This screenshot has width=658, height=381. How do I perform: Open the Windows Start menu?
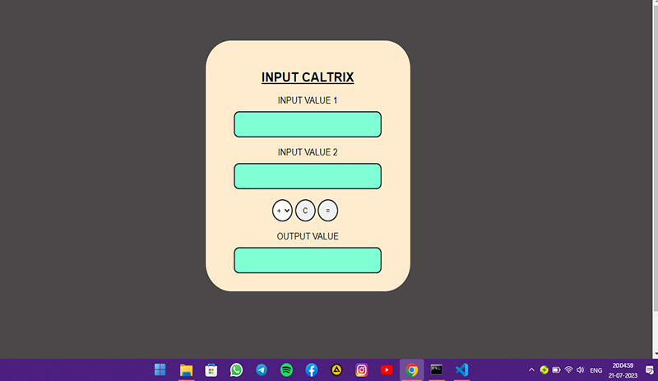pyautogui.click(x=160, y=369)
